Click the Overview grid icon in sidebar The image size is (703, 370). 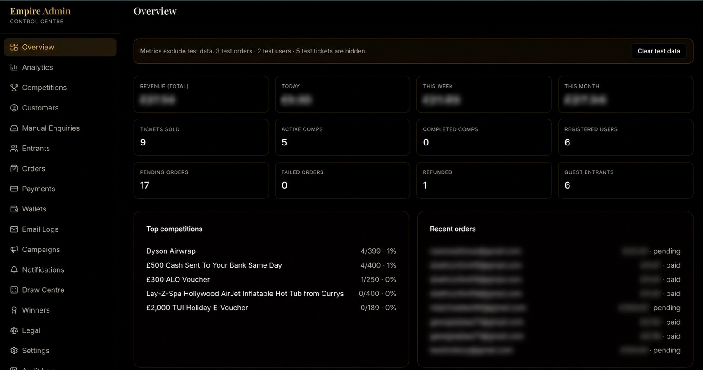tap(14, 47)
